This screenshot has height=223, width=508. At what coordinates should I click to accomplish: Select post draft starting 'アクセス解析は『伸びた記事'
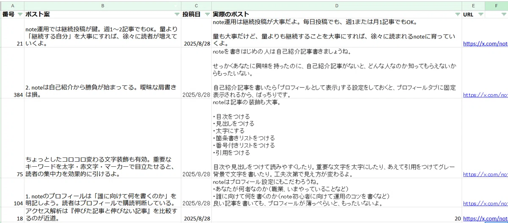(103, 215)
